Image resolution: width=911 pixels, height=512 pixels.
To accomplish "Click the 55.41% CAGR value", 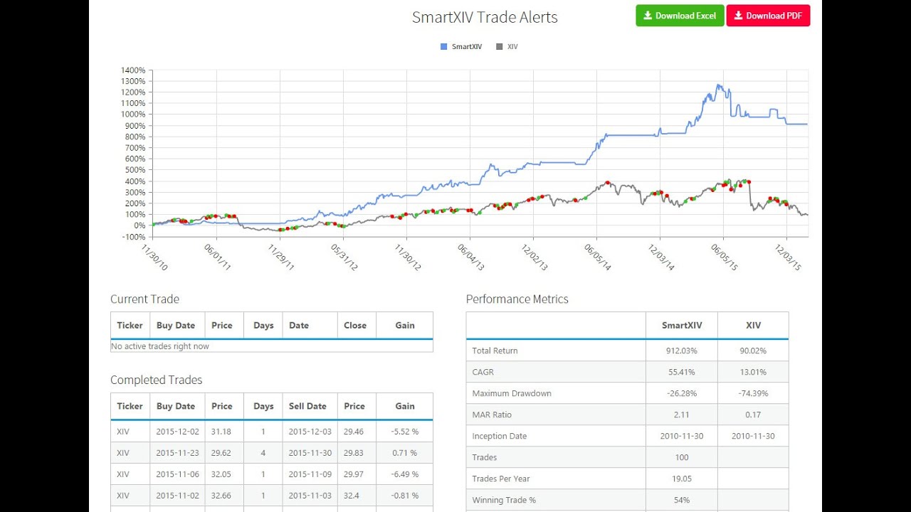I will (682, 372).
